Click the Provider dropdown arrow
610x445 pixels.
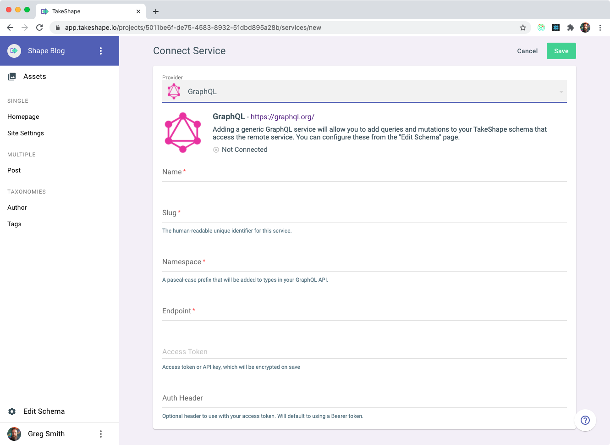(561, 92)
